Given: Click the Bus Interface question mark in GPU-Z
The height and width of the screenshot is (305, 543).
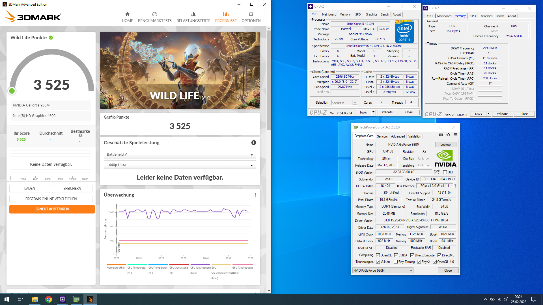Looking at the screenshot, I should point(455,186).
